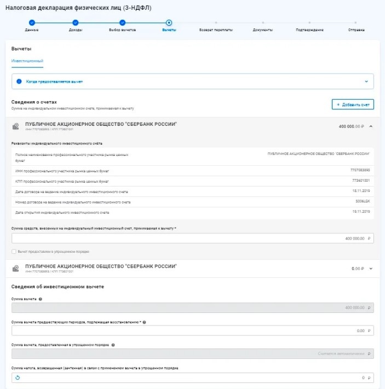385x389 pixels.
Task: Click the КПП value 773601001
Action: [x=361, y=181]
